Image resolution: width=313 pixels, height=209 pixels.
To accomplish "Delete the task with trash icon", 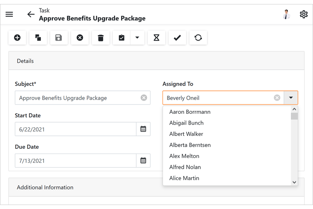I will pos(101,38).
